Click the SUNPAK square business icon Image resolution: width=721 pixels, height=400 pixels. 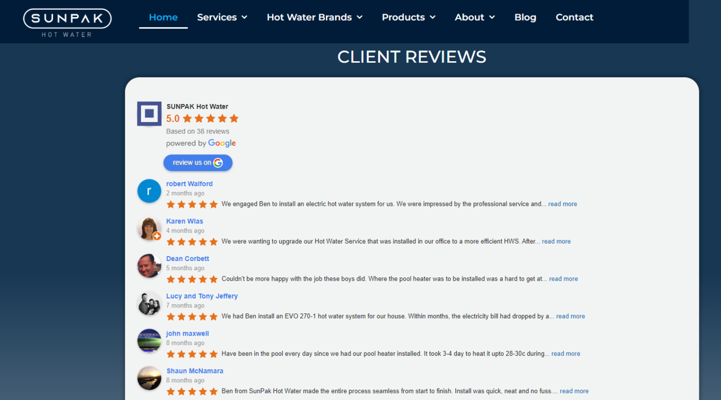149,114
